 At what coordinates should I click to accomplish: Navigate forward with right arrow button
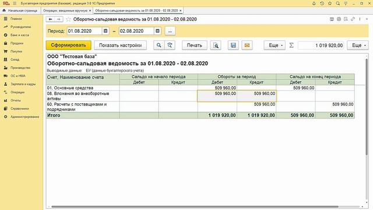point(59,19)
